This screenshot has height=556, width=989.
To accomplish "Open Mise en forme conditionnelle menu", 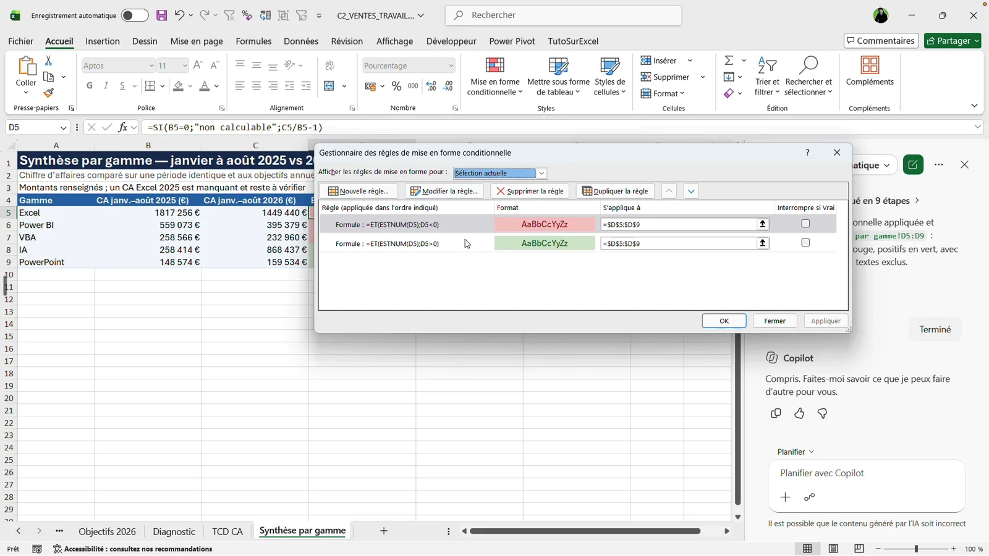I will (494, 77).
